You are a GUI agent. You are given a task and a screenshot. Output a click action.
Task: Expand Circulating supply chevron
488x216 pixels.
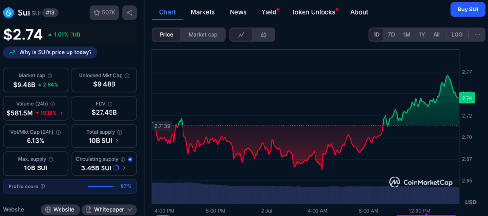pos(124,168)
